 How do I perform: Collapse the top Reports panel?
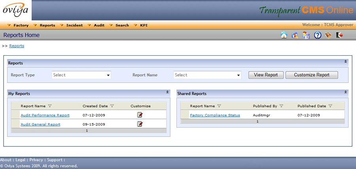click(346, 62)
